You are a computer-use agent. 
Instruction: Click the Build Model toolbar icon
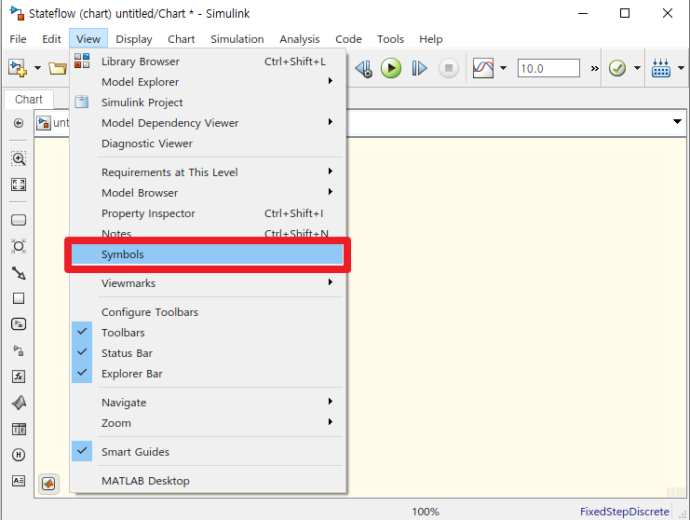(x=660, y=68)
